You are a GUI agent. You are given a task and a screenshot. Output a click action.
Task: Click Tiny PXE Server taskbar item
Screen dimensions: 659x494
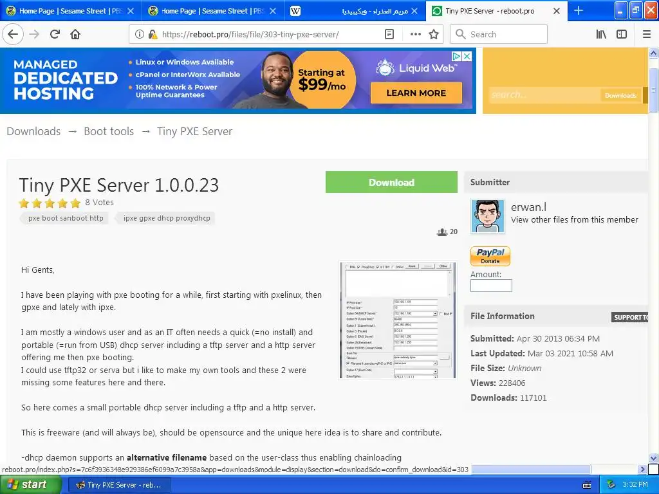pyautogui.click(x=118, y=485)
